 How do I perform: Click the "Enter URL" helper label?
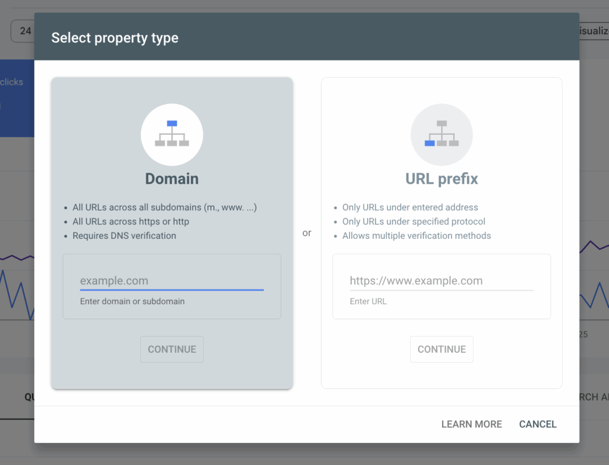point(368,302)
